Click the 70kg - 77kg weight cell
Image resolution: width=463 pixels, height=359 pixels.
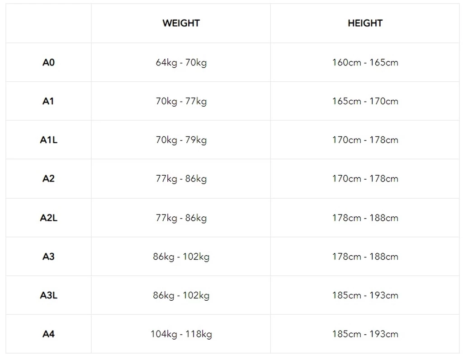pyautogui.click(x=181, y=101)
